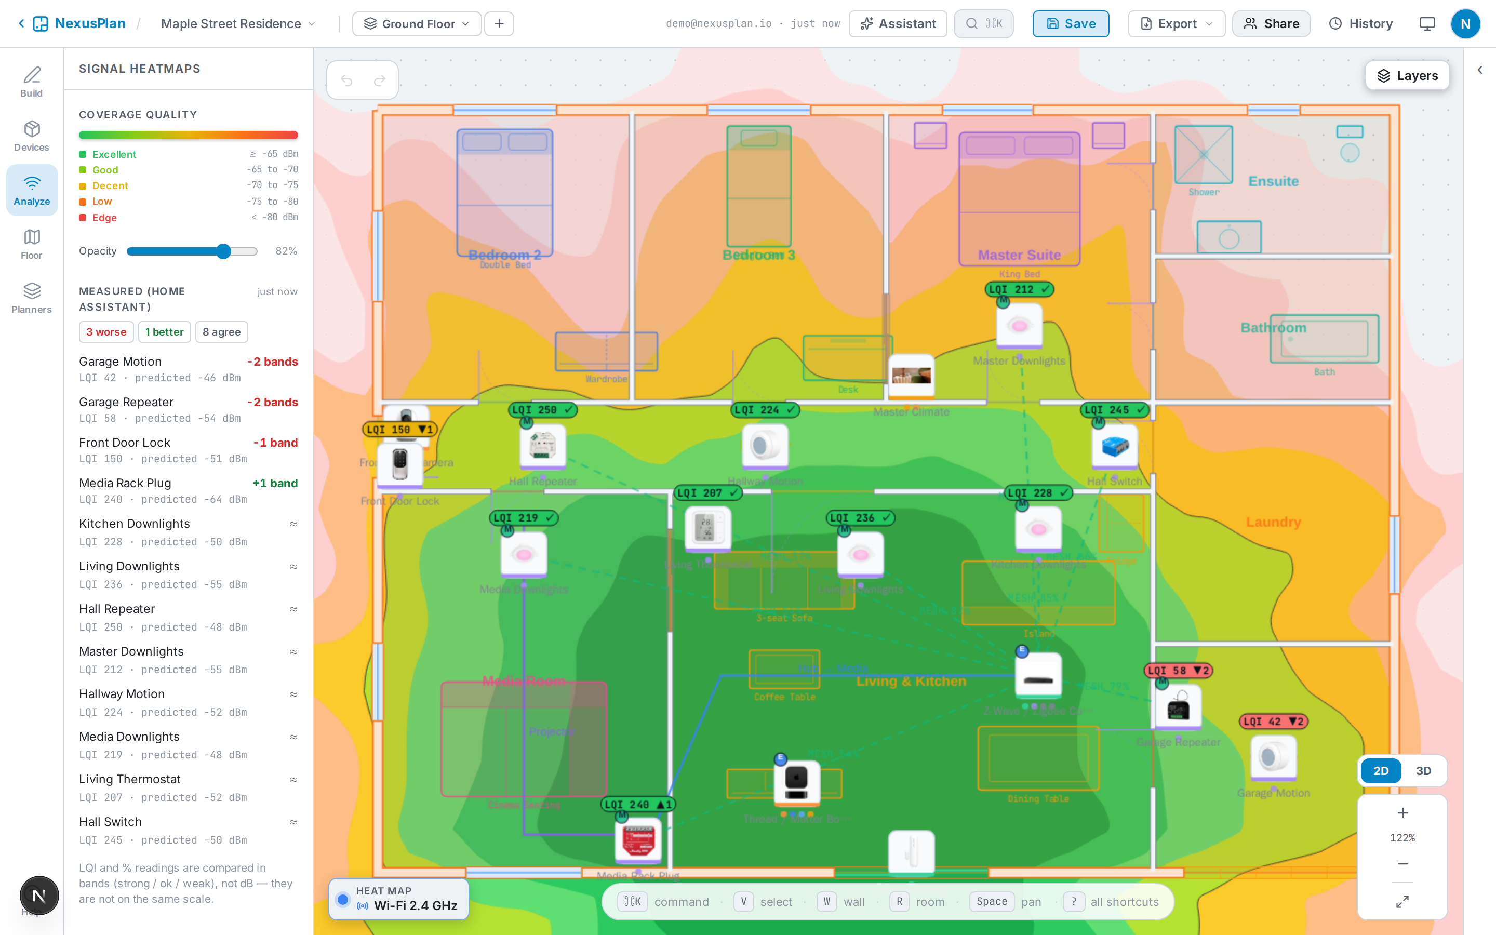This screenshot has width=1496, height=935.
Task: Select the Media Rack Plug measurement row
Action: coord(189,490)
